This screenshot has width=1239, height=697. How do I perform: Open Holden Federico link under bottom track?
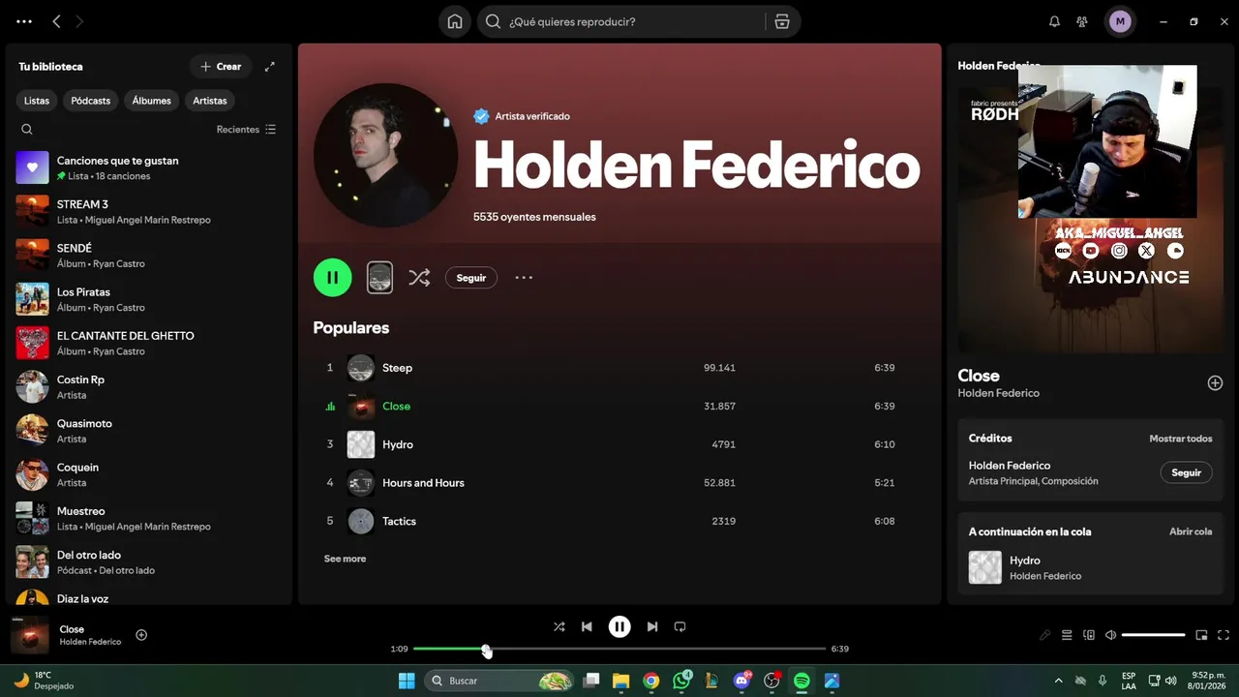click(90, 642)
